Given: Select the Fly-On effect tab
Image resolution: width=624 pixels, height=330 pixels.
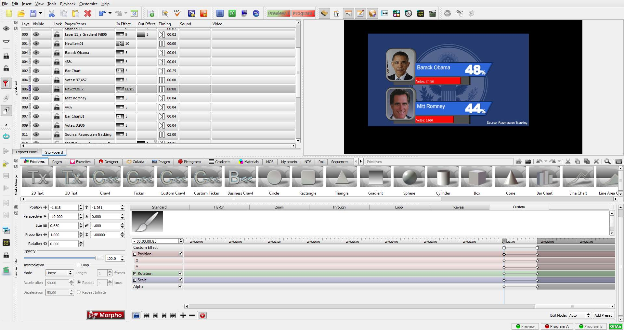Looking at the screenshot, I should click(x=219, y=207).
